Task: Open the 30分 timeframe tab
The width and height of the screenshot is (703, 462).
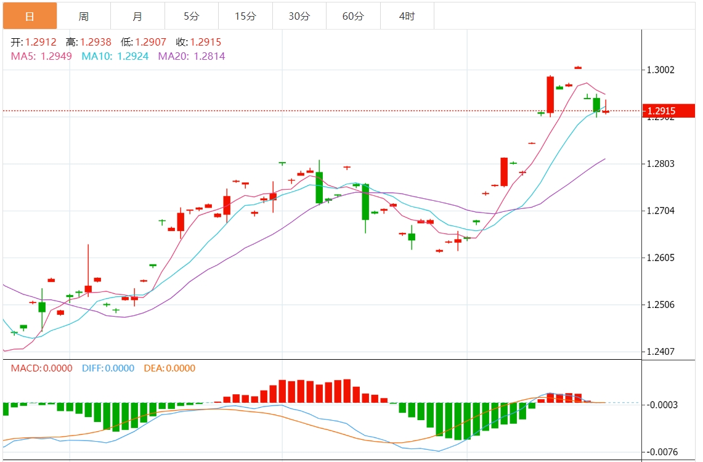Action: tap(299, 16)
